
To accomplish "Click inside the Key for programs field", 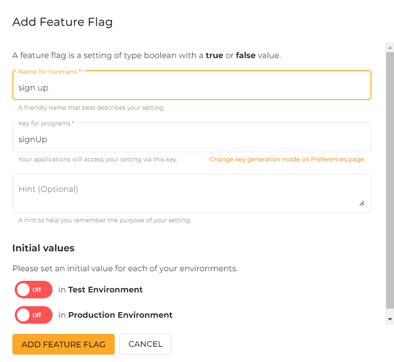I will [192, 139].
